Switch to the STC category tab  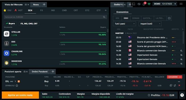click(87, 10)
